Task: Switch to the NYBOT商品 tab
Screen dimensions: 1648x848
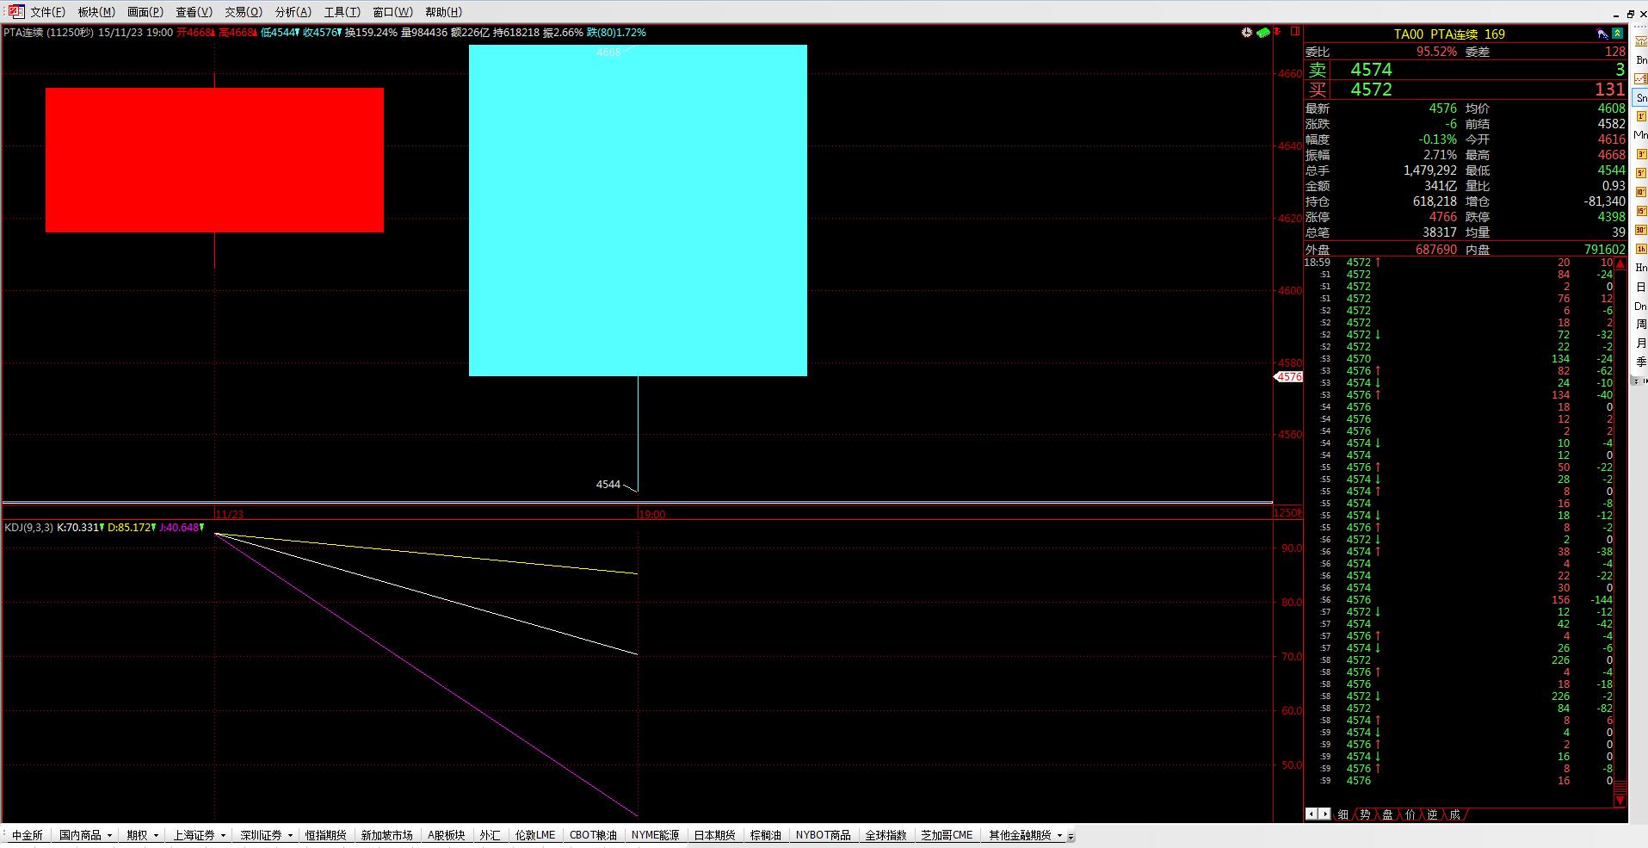Action: pyautogui.click(x=824, y=835)
